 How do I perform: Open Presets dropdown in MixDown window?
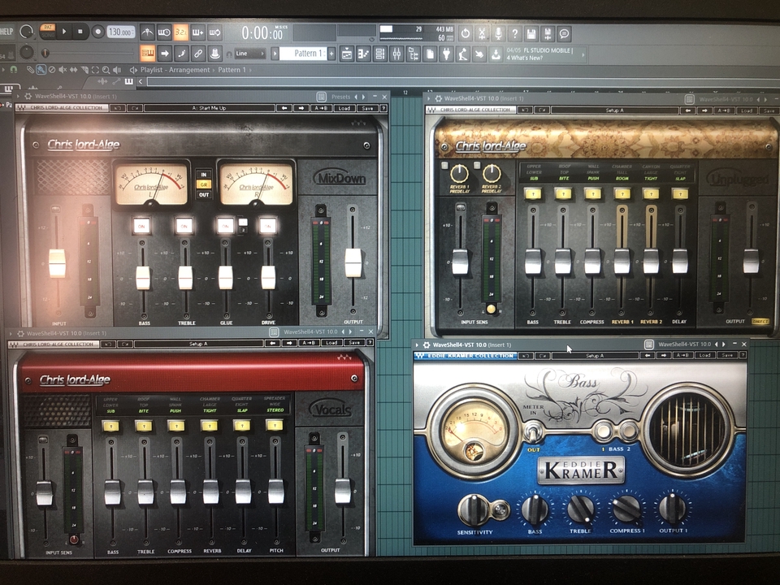click(340, 97)
